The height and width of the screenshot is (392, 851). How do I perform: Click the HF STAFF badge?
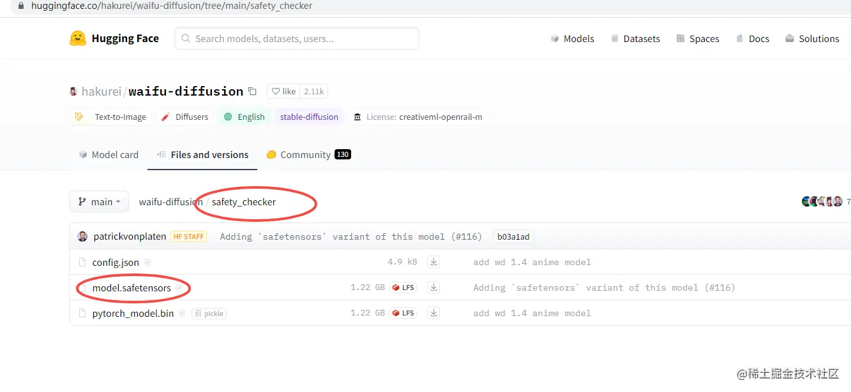pos(188,236)
